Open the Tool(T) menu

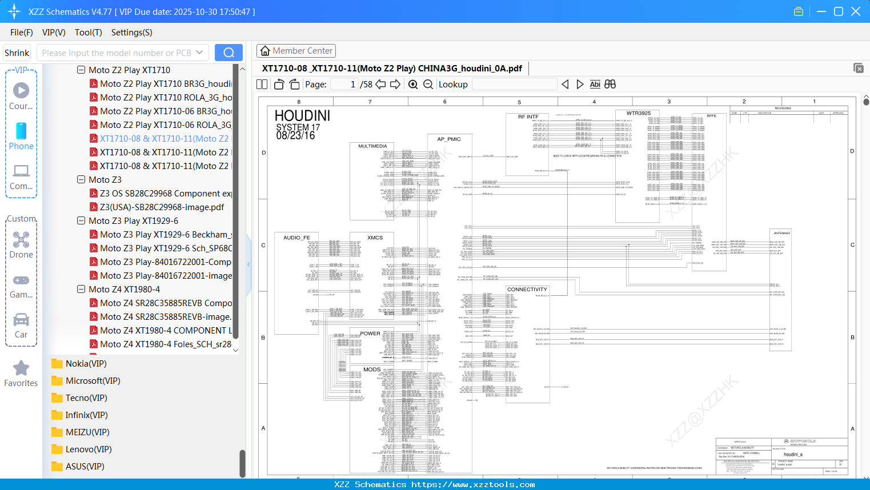pos(88,33)
